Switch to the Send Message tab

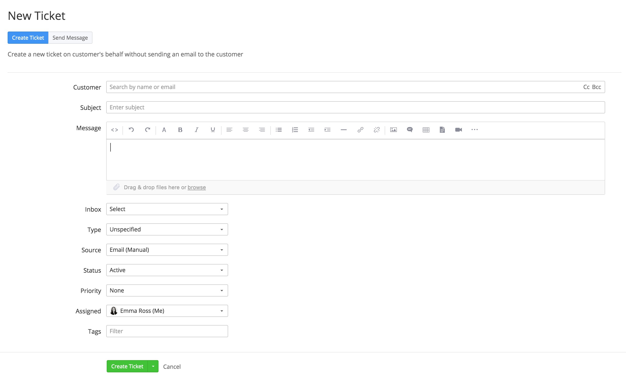pyautogui.click(x=70, y=38)
